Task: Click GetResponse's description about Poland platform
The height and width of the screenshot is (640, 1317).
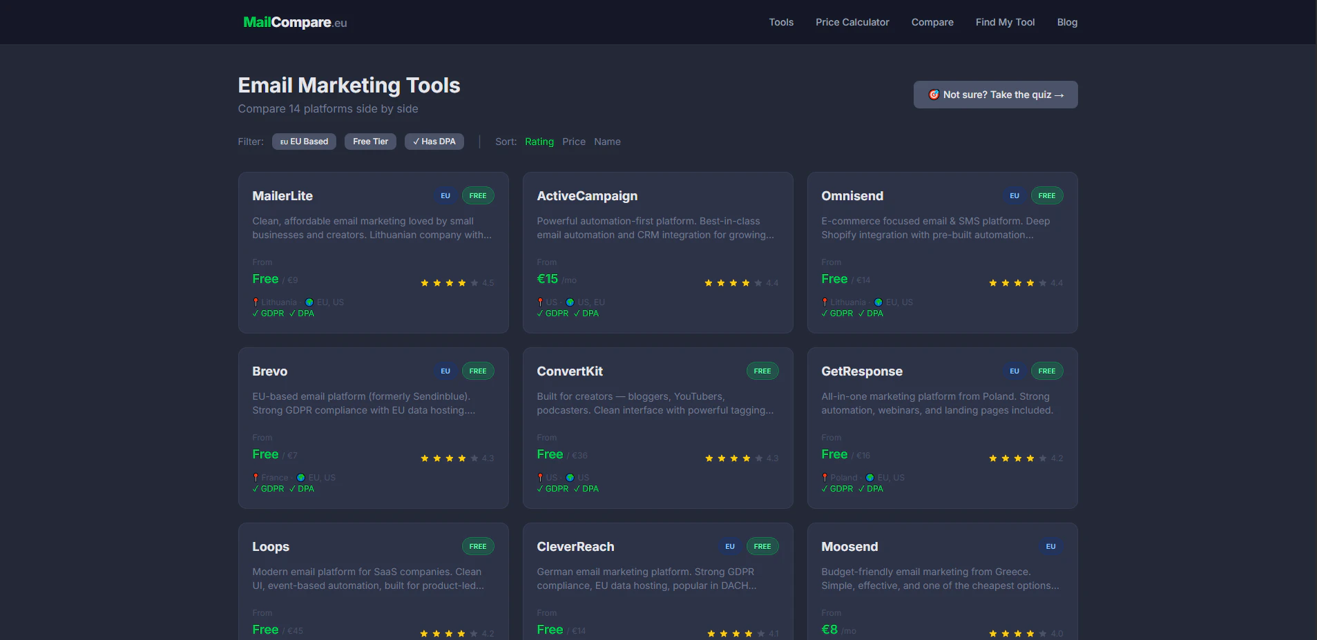Action: [937, 403]
